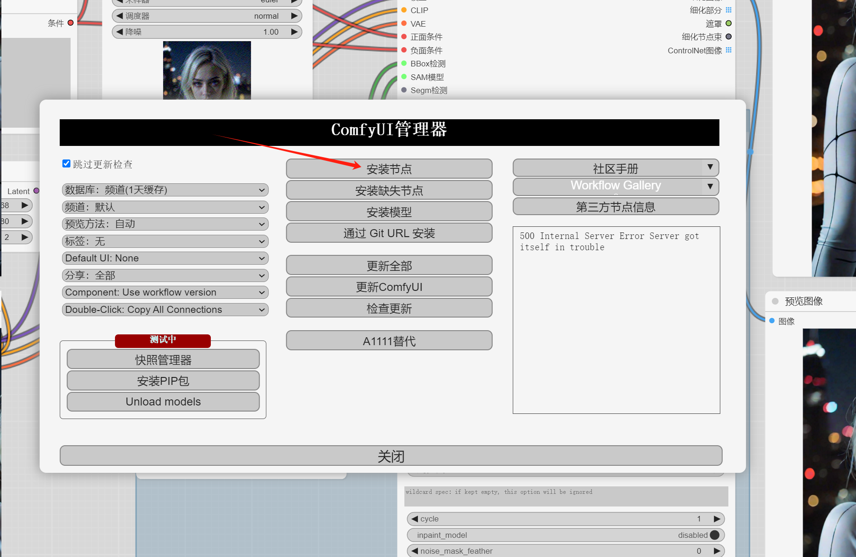
Task: Click the woman portrait preview thumbnail
Action: click(x=206, y=70)
